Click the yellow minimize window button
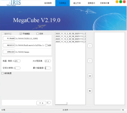127x113 pixels. tap(117, 2)
